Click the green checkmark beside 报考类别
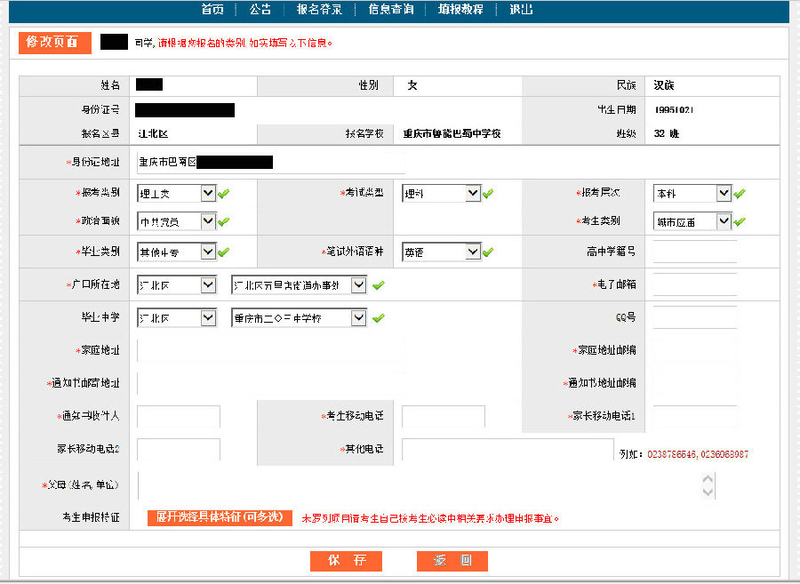Screen dimensions: 800x584 221,192
